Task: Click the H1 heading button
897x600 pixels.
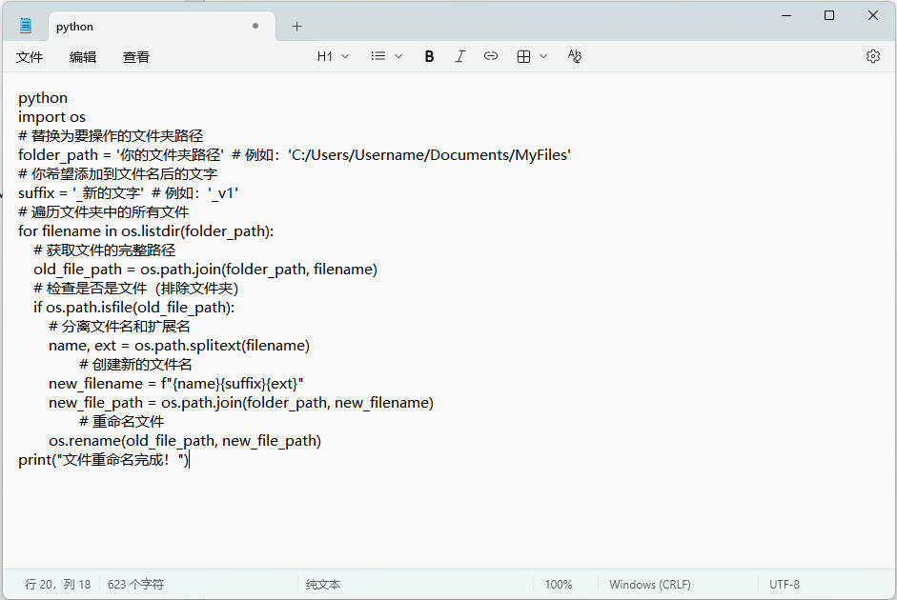Action: click(x=324, y=56)
